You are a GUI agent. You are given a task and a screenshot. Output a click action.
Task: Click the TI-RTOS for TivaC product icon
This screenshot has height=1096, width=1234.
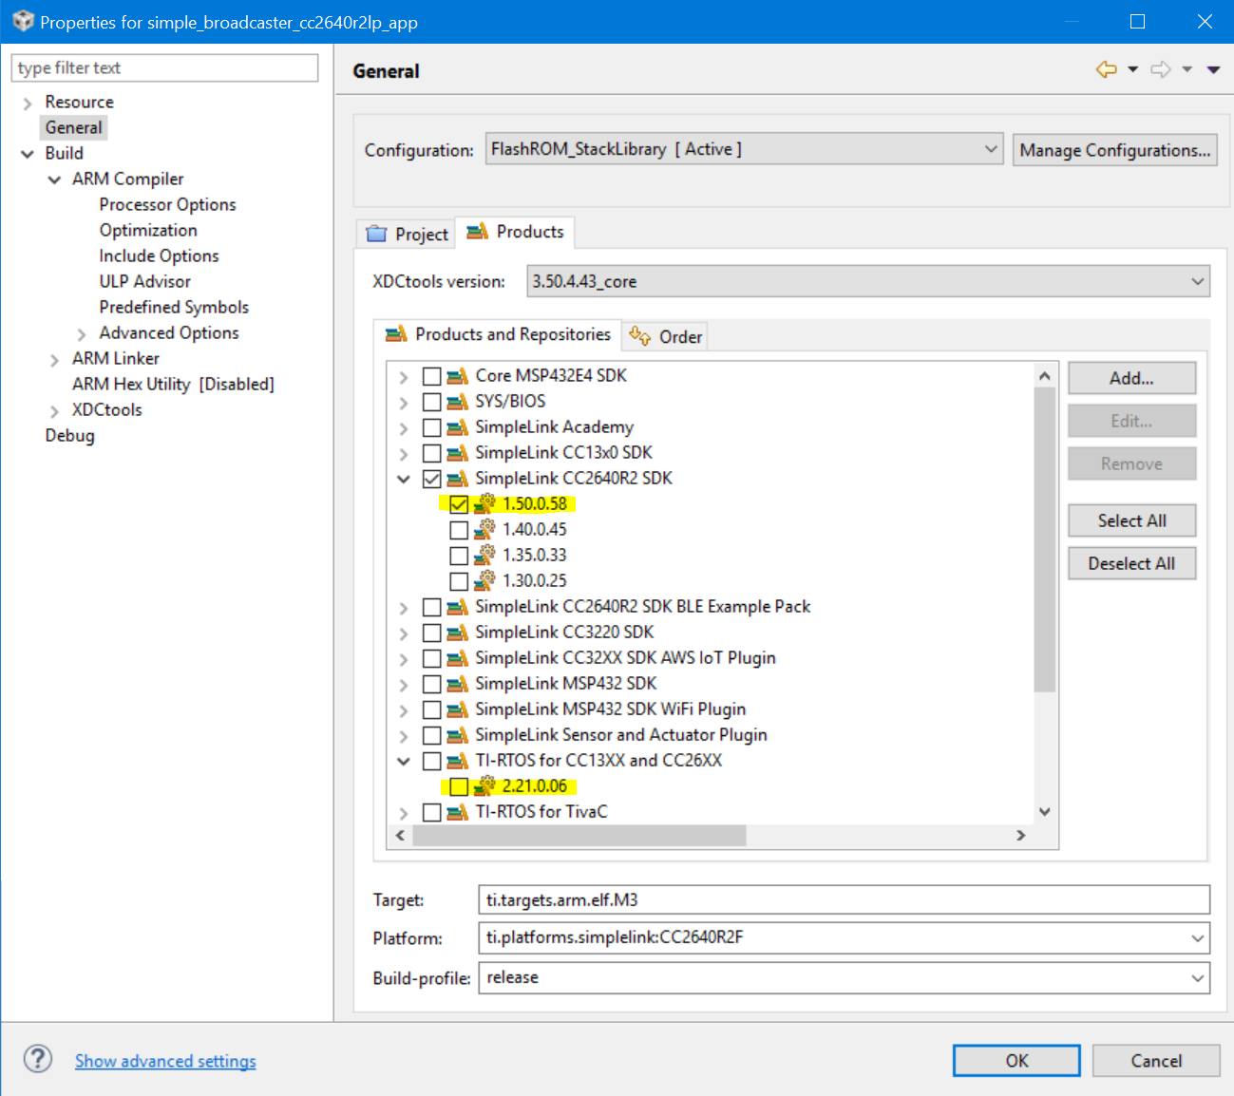458,812
